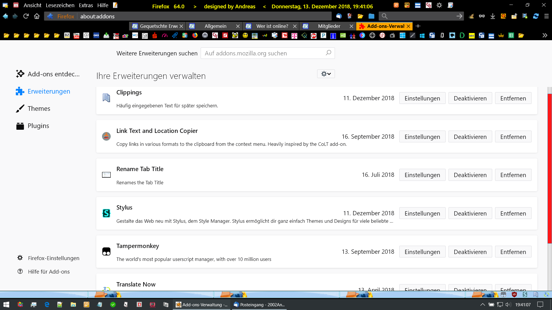Show hidden system tray icons
The height and width of the screenshot is (310, 552).
coord(483,305)
